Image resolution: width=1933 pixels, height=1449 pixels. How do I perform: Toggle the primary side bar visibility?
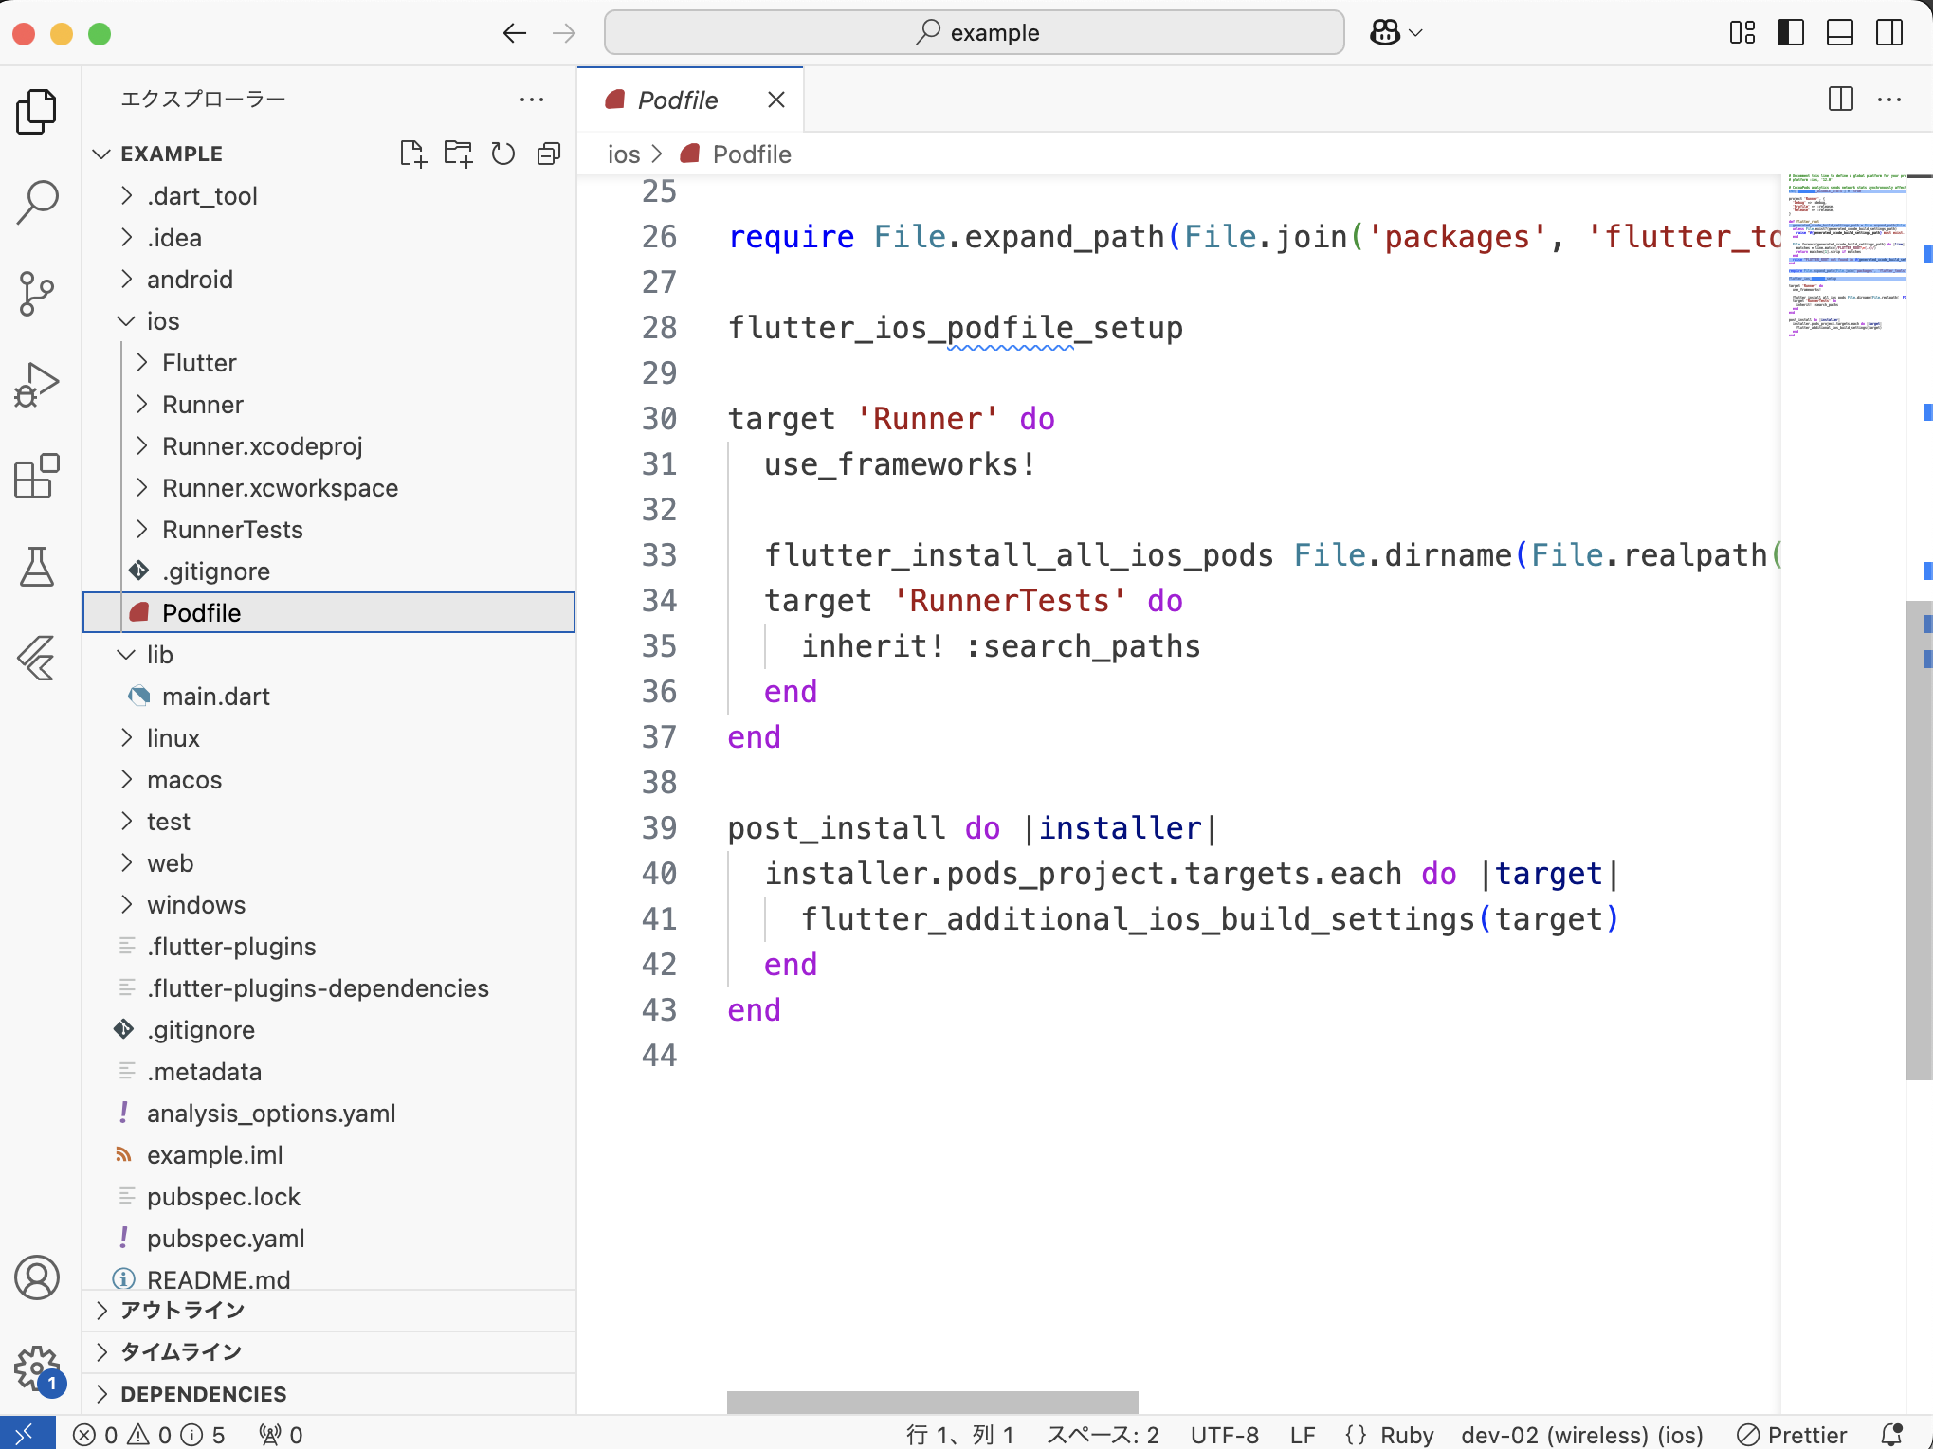(x=1790, y=33)
